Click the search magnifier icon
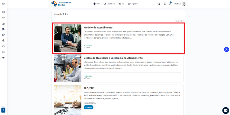Image resolution: width=230 pixels, height=115 pixels. (159, 4)
